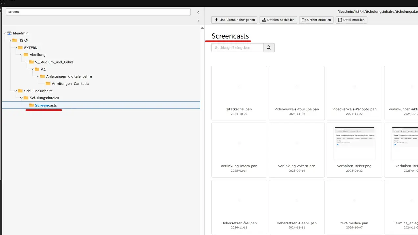This screenshot has width=418, height=235.
Task: Open the tree panel three-dots menu
Action: (x=198, y=20)
